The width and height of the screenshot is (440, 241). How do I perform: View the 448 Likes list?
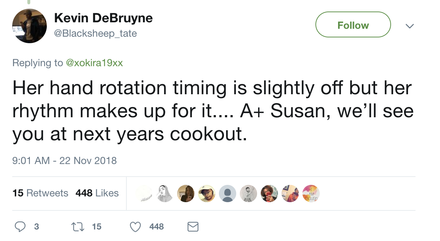pos(97,193)
